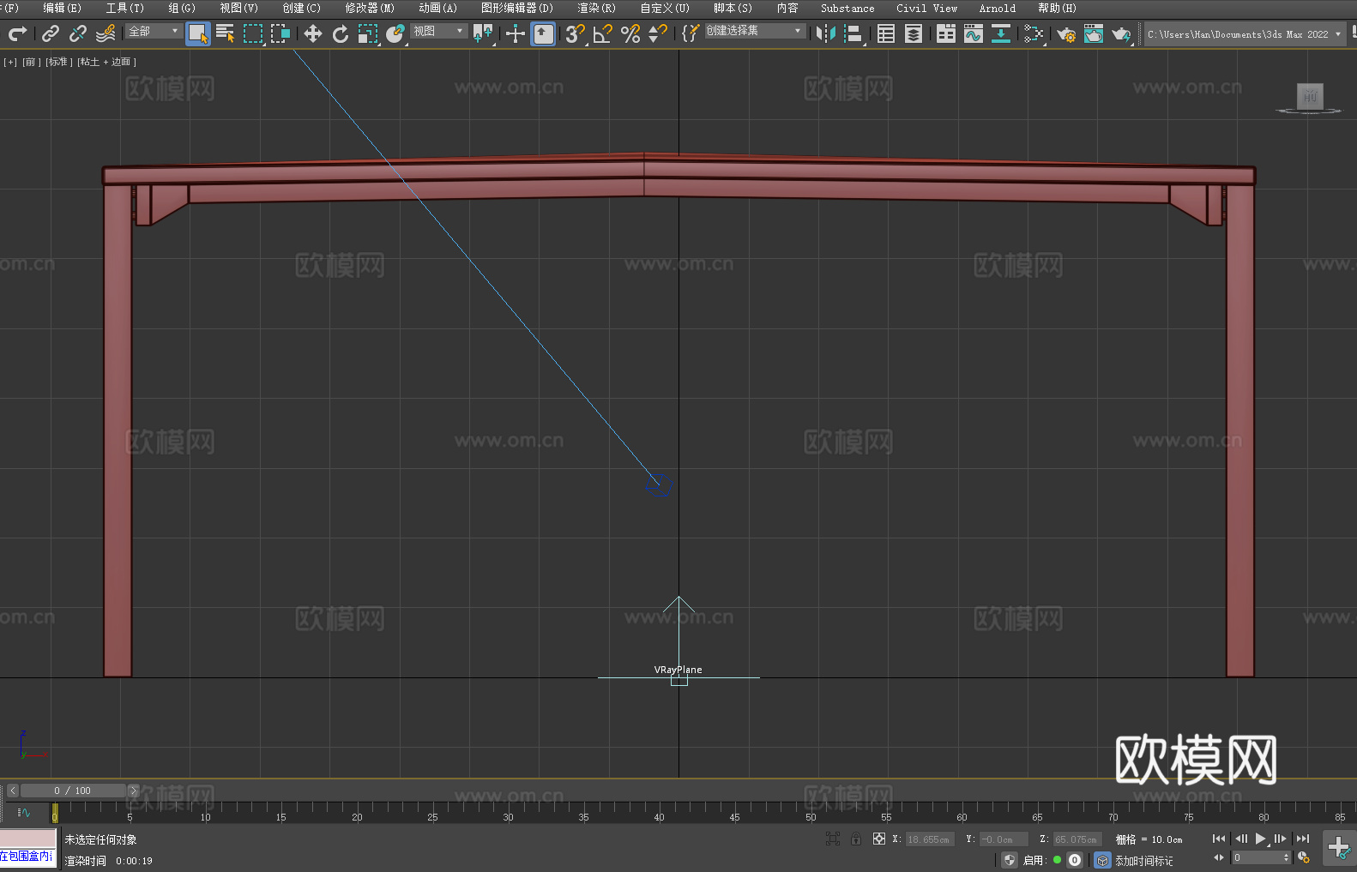This screenshot has height=872, width=1357.
Task: Open the [标准] viewport shading preset menu
Action: (x=59, y=62)
